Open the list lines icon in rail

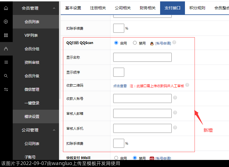click(x=6, y=62)
